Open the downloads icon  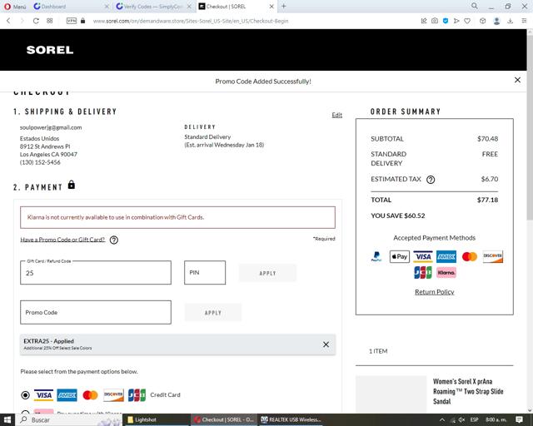pos(510,21)
